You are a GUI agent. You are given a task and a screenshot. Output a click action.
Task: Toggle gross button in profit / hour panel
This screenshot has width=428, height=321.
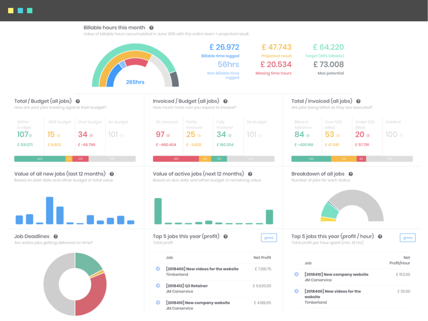point(407,238)
